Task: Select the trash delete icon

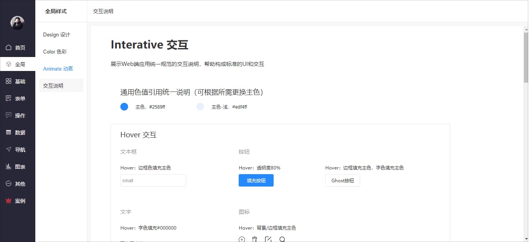Action: pos(255,239)
